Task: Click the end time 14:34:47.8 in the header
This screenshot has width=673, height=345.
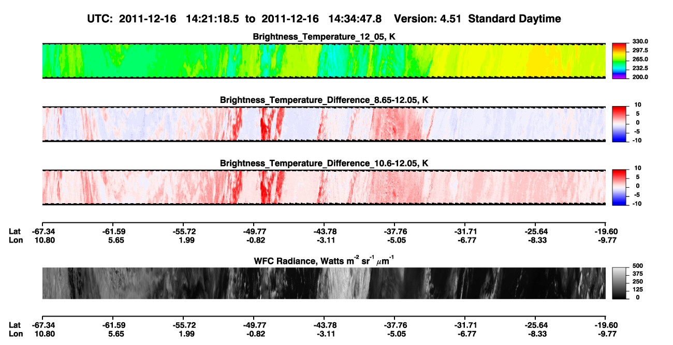Action: pos(354,19)
